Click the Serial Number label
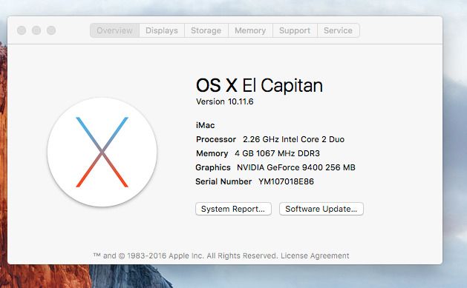467x288 pixels. click(223, 181)
